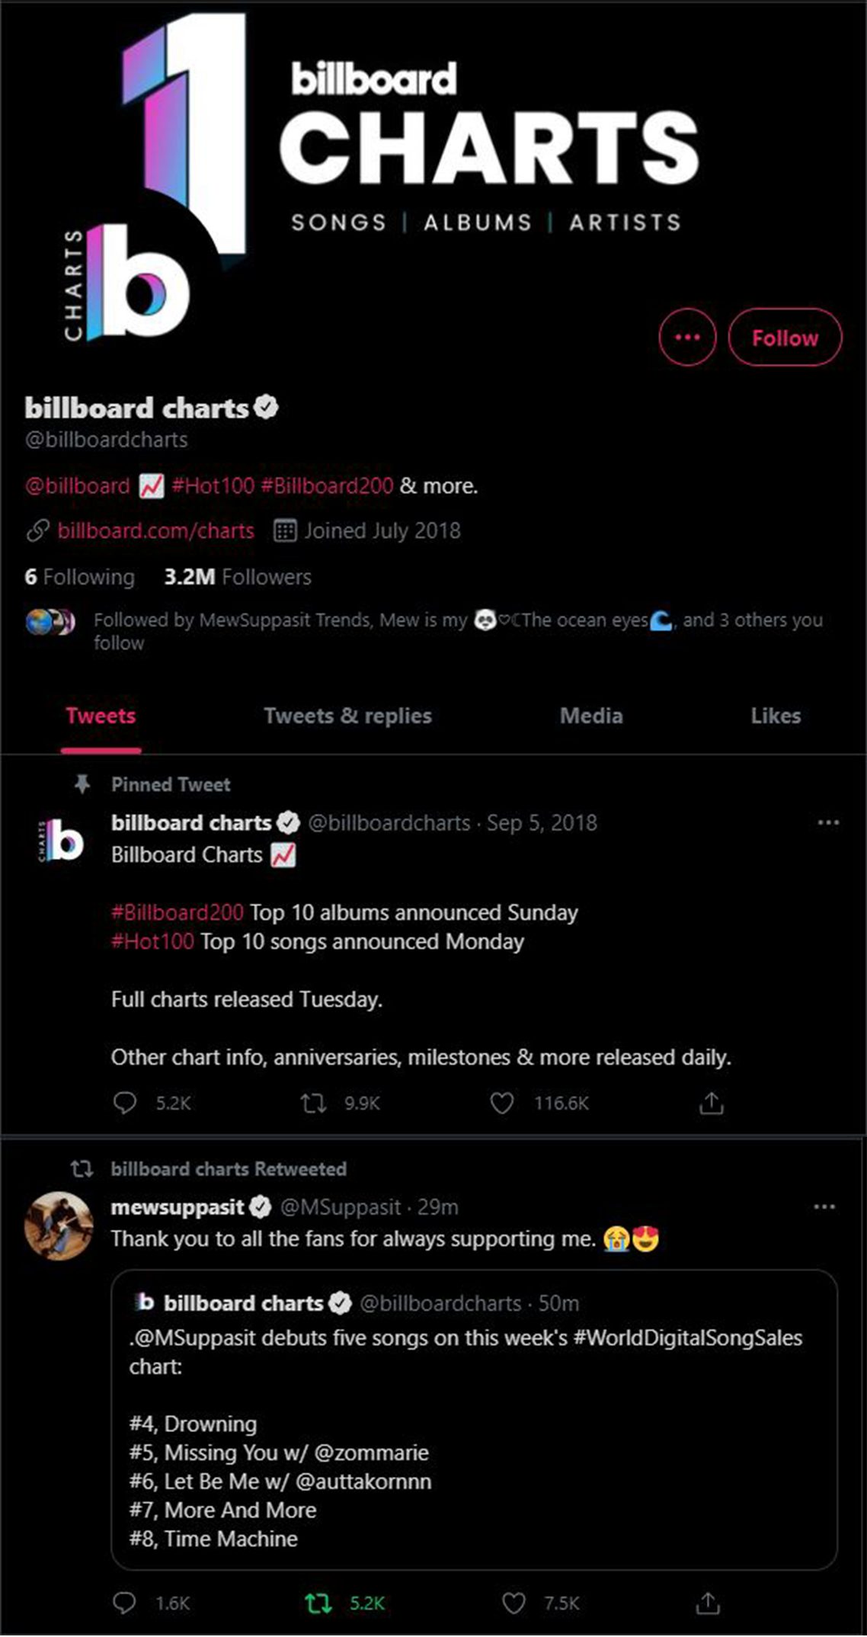Open the profile more options circle button
867x1637 pixels.
point(687,337)
